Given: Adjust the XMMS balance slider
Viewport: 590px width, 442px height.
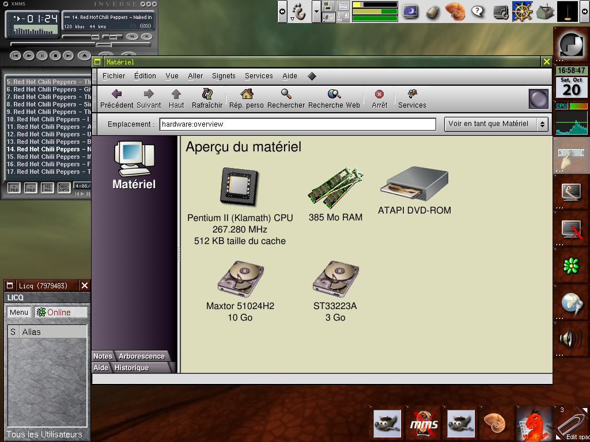Looking at the screenshot, I should click(112, 36).
